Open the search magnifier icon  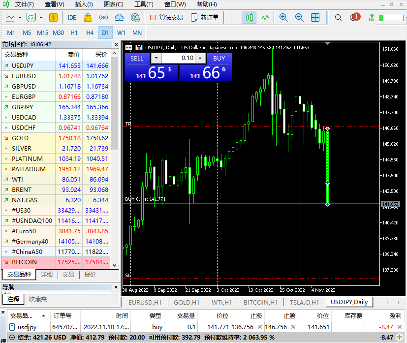pyautogui.click(x=338, y=18)
